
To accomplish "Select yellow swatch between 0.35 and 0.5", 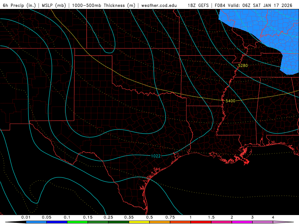I will coord(139,222).
